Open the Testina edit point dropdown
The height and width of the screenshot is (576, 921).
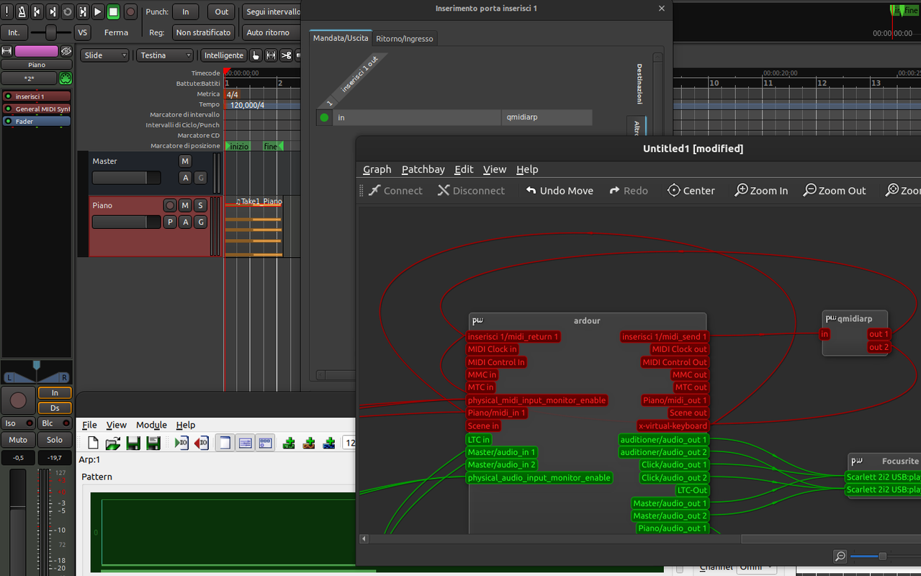(166, 55)
